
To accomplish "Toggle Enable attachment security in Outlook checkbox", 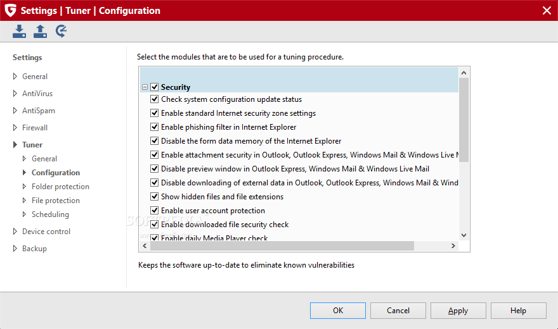I will click(155, 155).
